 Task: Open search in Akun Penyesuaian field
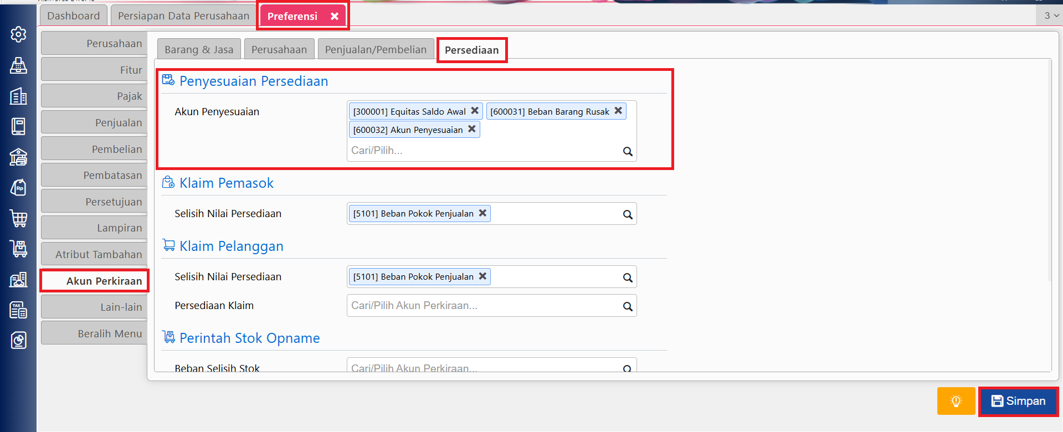coord(627,151)
